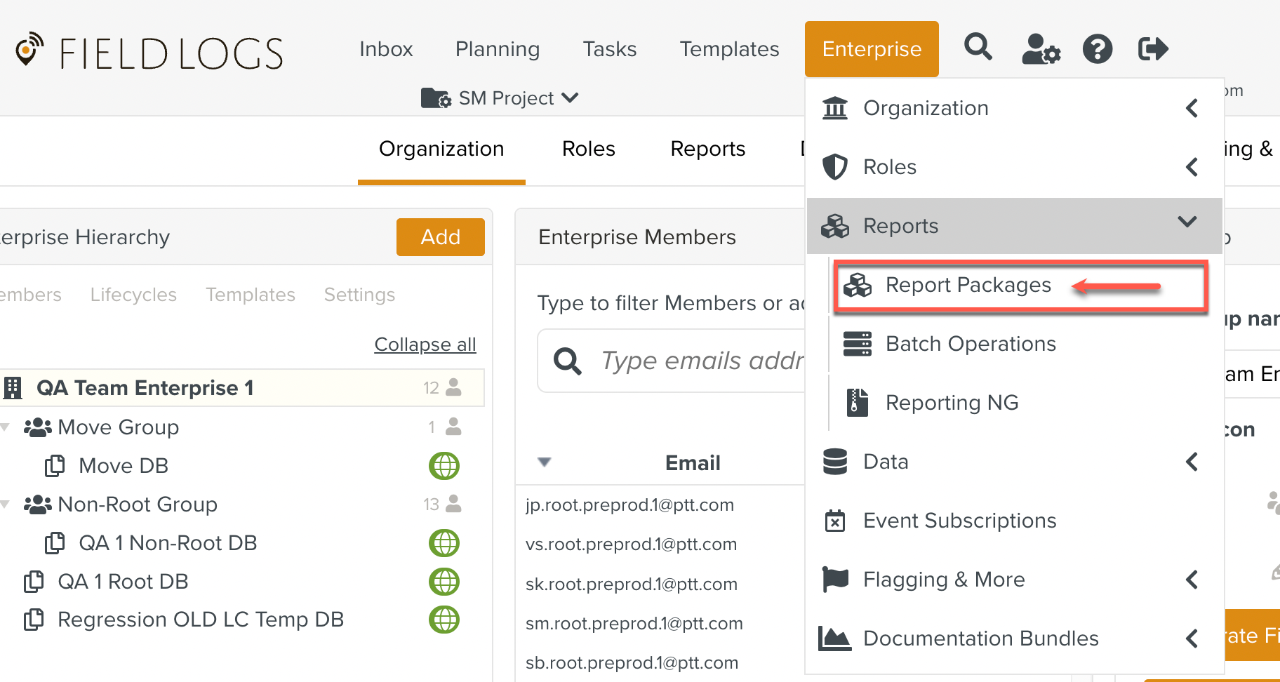Sort by the Email column arrow
Image resolution: width=1280 pixels, height=682 pixels.
pyautogui.click(x=544, y=462)
